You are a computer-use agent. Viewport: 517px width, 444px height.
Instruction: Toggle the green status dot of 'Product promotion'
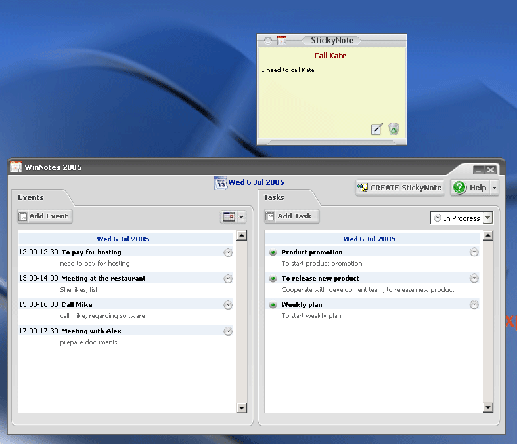coord(273,252)
